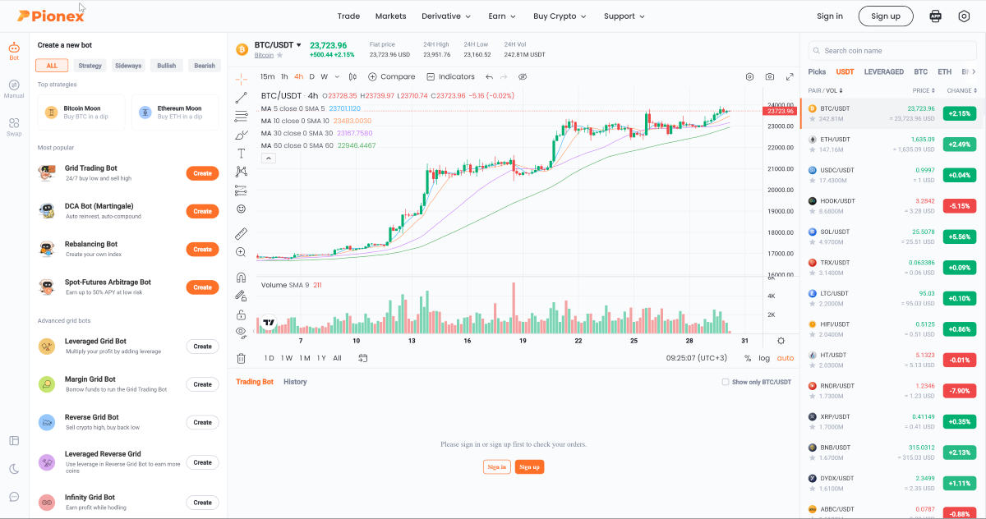Image resolution: width=986 pixels, height=519 pixels.
Task: Toggle the percent scale option
Action: [x=748, y=358]
